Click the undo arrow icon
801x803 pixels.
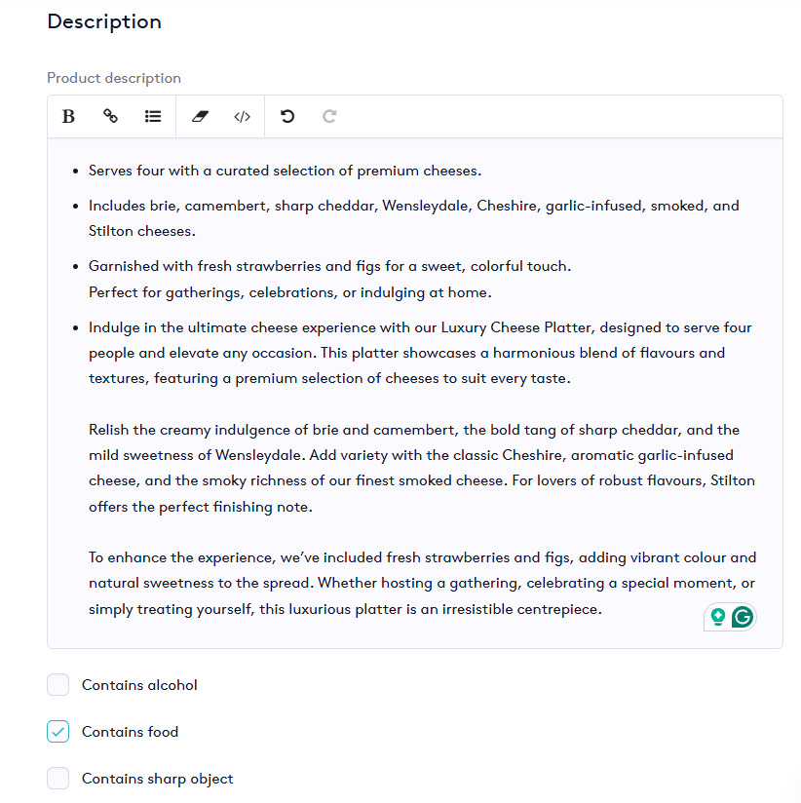287,117
